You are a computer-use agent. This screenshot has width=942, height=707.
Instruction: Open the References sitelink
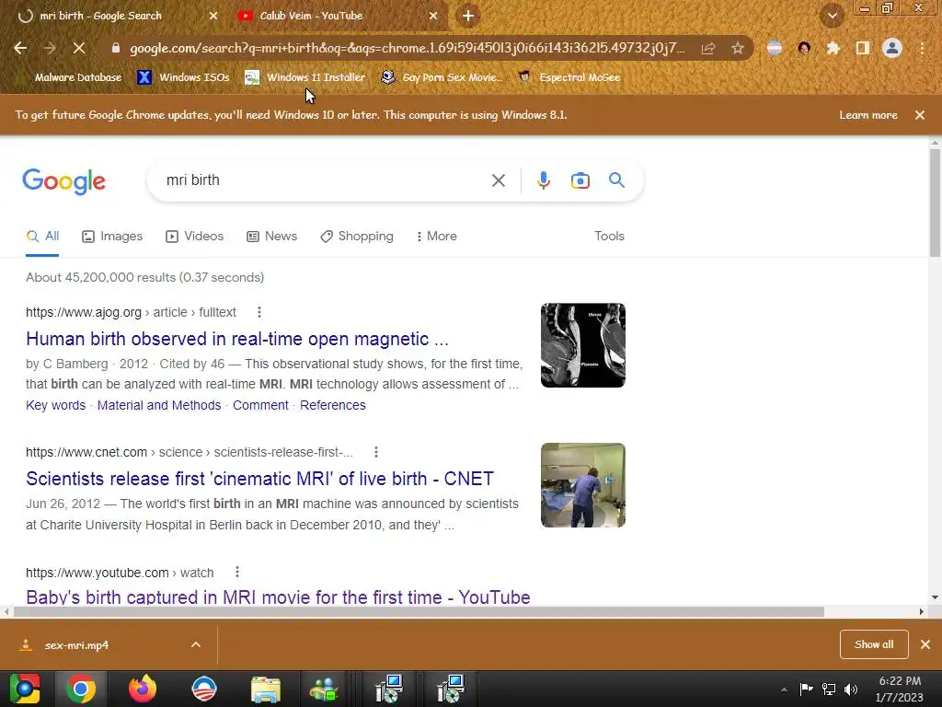(333, 405)
